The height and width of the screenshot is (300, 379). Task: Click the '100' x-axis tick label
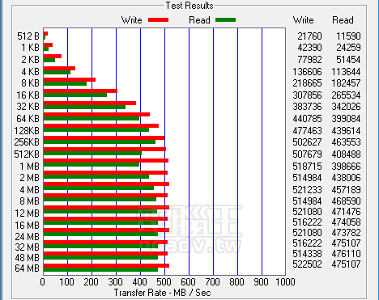click(66, 282)
